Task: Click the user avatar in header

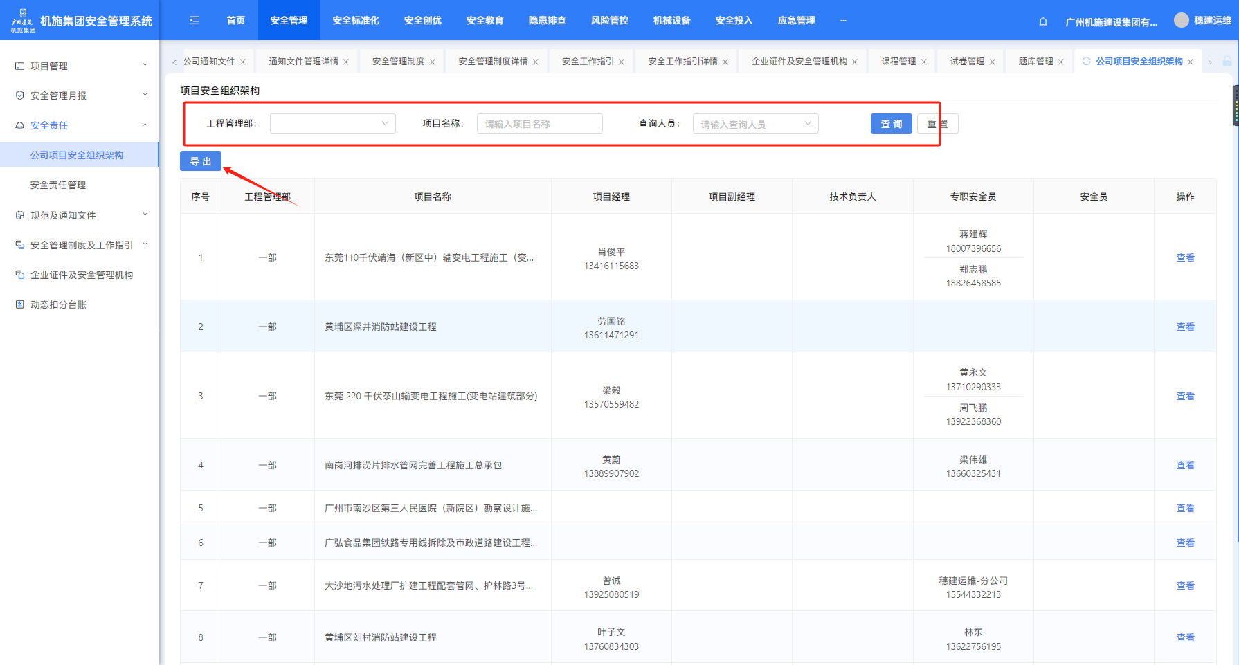Action: [1181, 21]
